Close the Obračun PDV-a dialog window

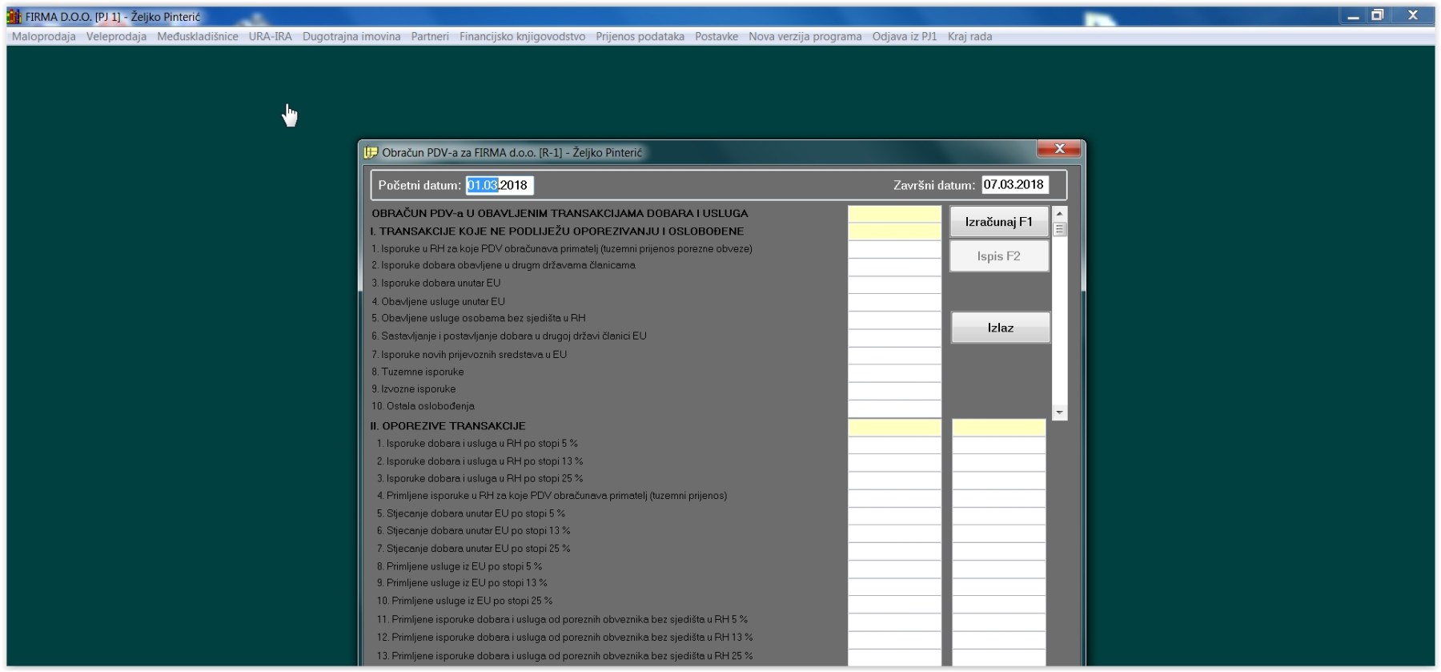click(x=1059, y=149)
